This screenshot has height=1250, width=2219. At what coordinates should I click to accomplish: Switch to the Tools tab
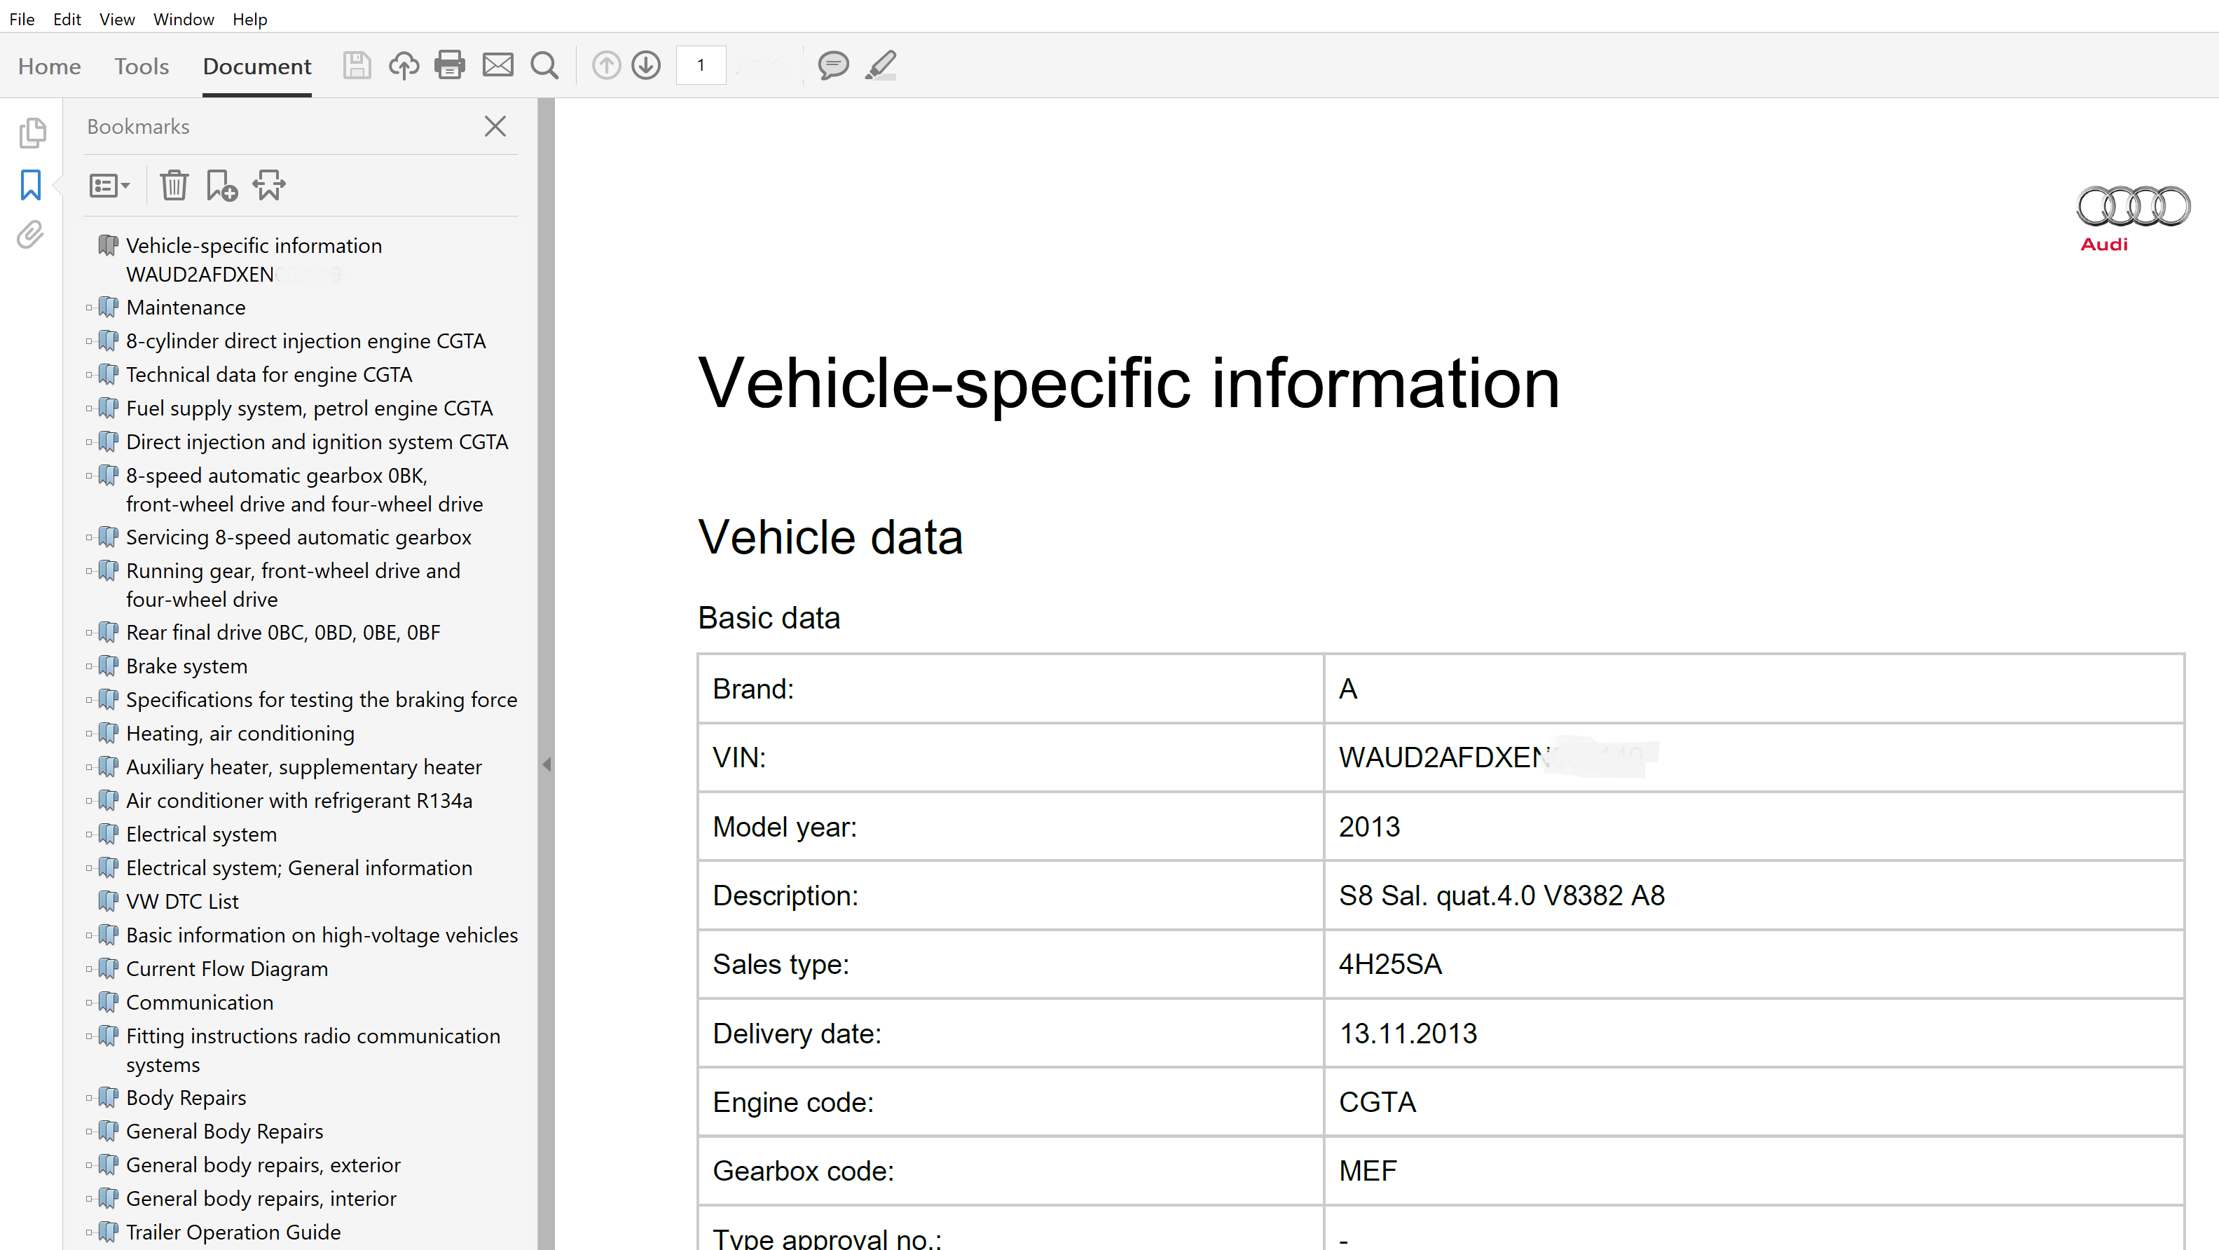(142, 67)
